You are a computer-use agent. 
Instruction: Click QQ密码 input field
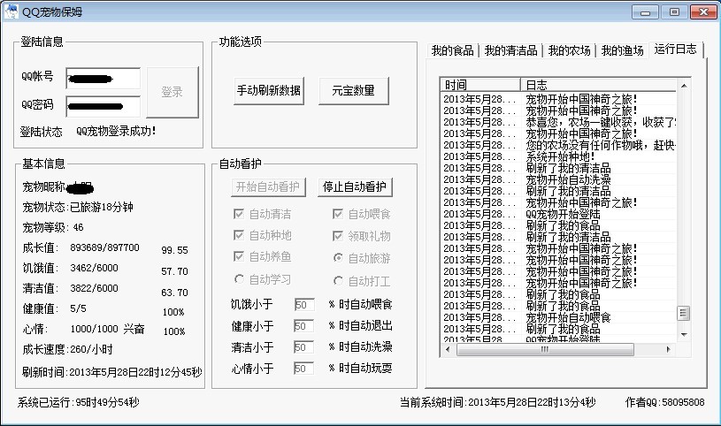[103, 107]
